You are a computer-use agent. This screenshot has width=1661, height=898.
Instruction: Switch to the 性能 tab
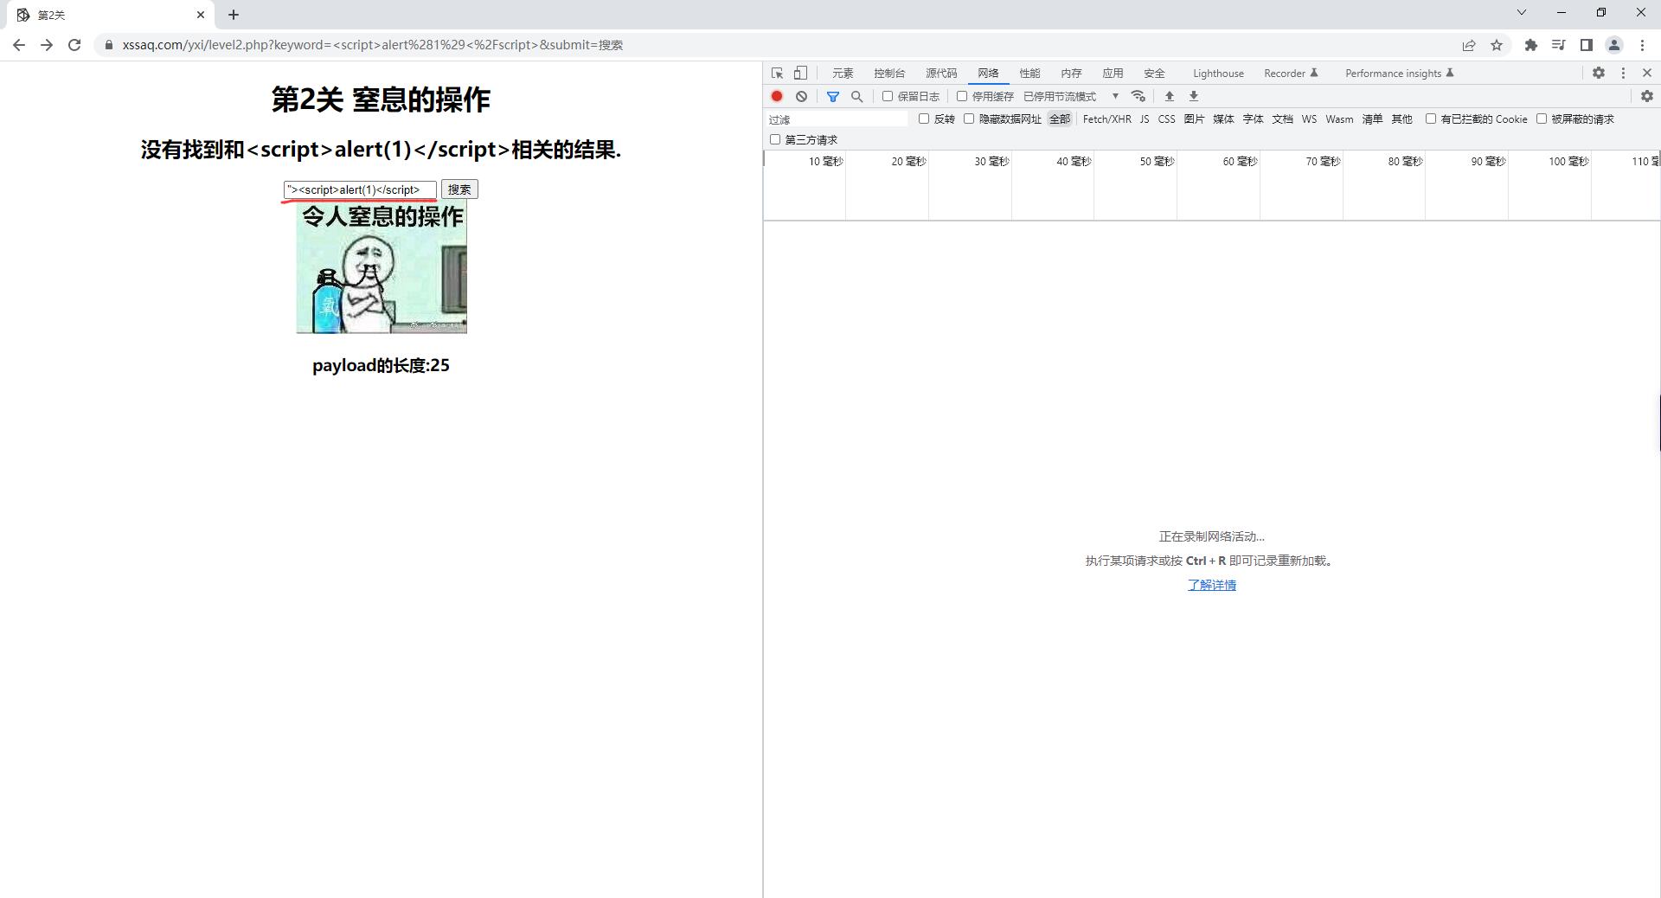coord(1029,74)
